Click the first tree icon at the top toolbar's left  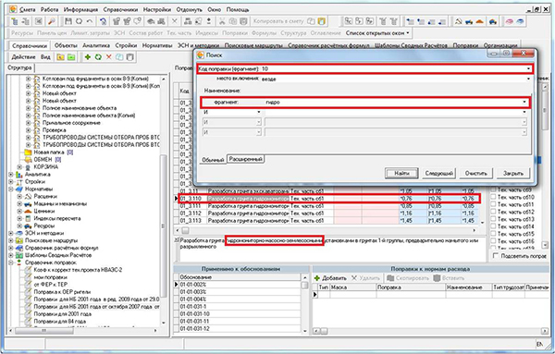click(x=15, y=21)
